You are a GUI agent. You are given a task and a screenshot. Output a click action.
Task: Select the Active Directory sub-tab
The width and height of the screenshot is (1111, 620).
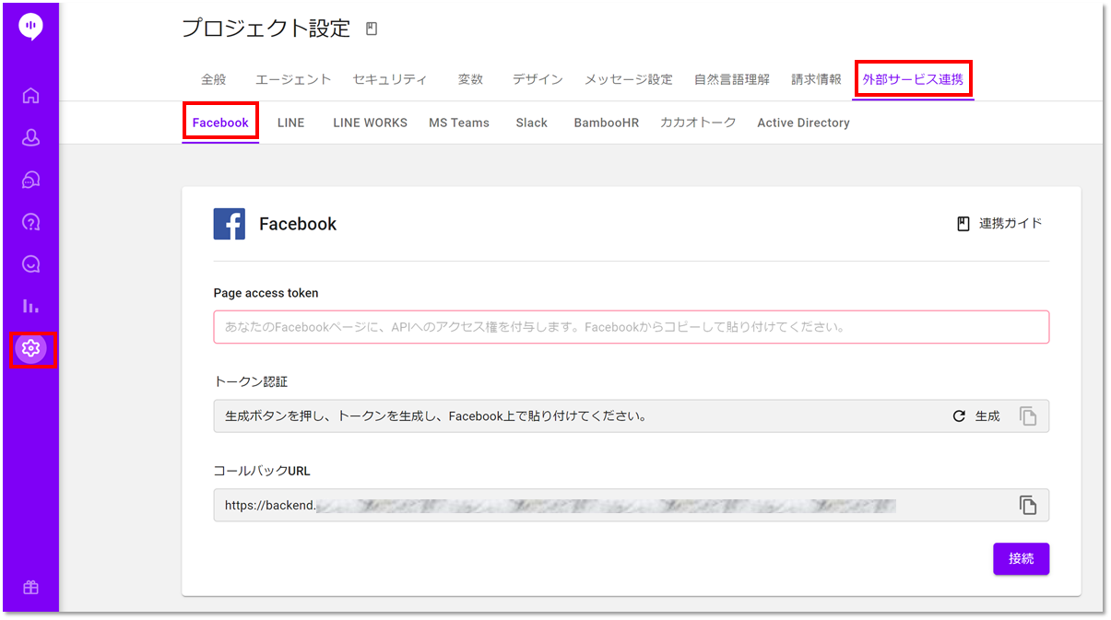click(x=803, y=123)
